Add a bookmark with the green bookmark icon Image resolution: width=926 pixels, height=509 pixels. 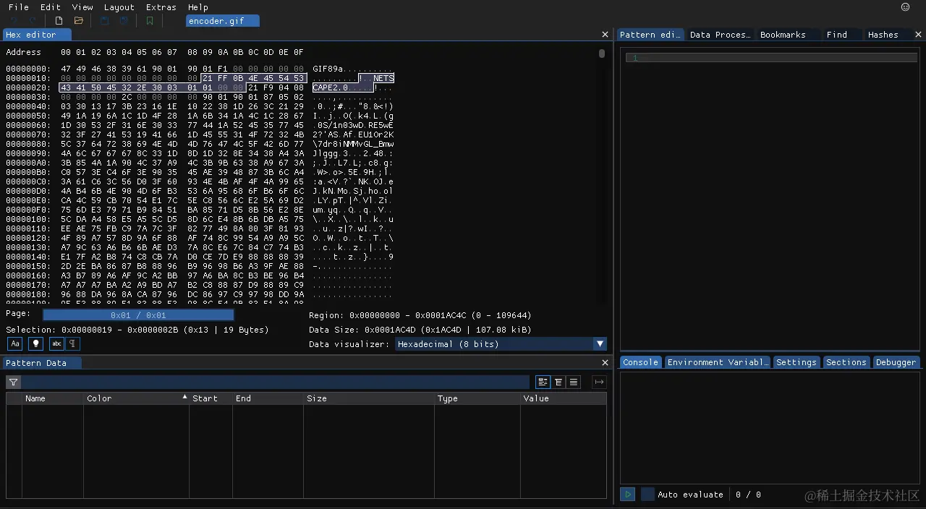150,21
